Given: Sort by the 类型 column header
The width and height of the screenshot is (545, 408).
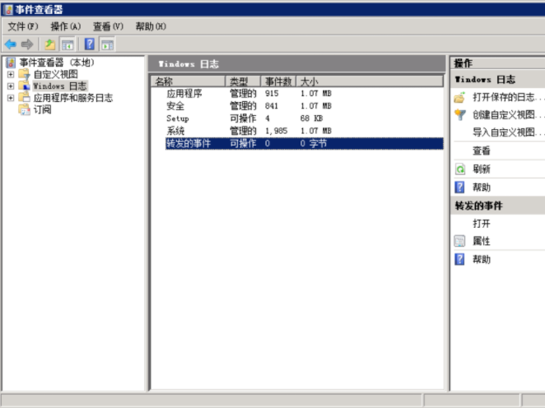Looking at the screenshot, I should [243, 81].
